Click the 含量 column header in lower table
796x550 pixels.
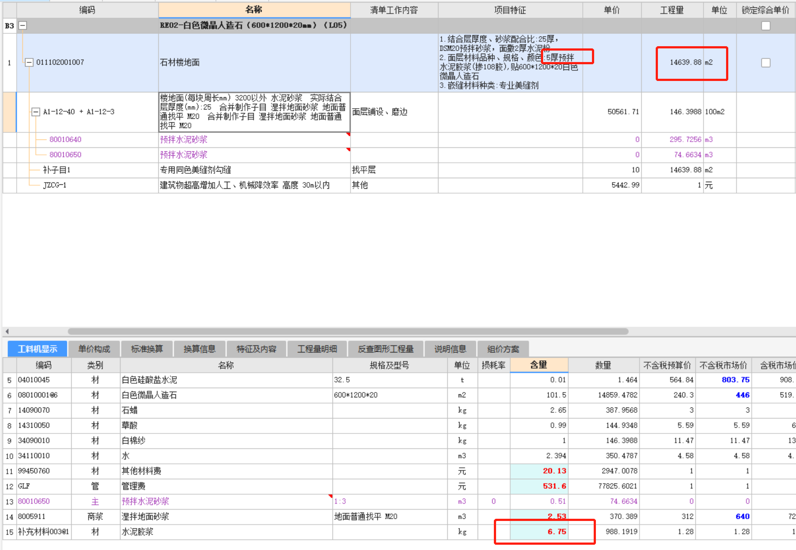[x=539, y=365]
